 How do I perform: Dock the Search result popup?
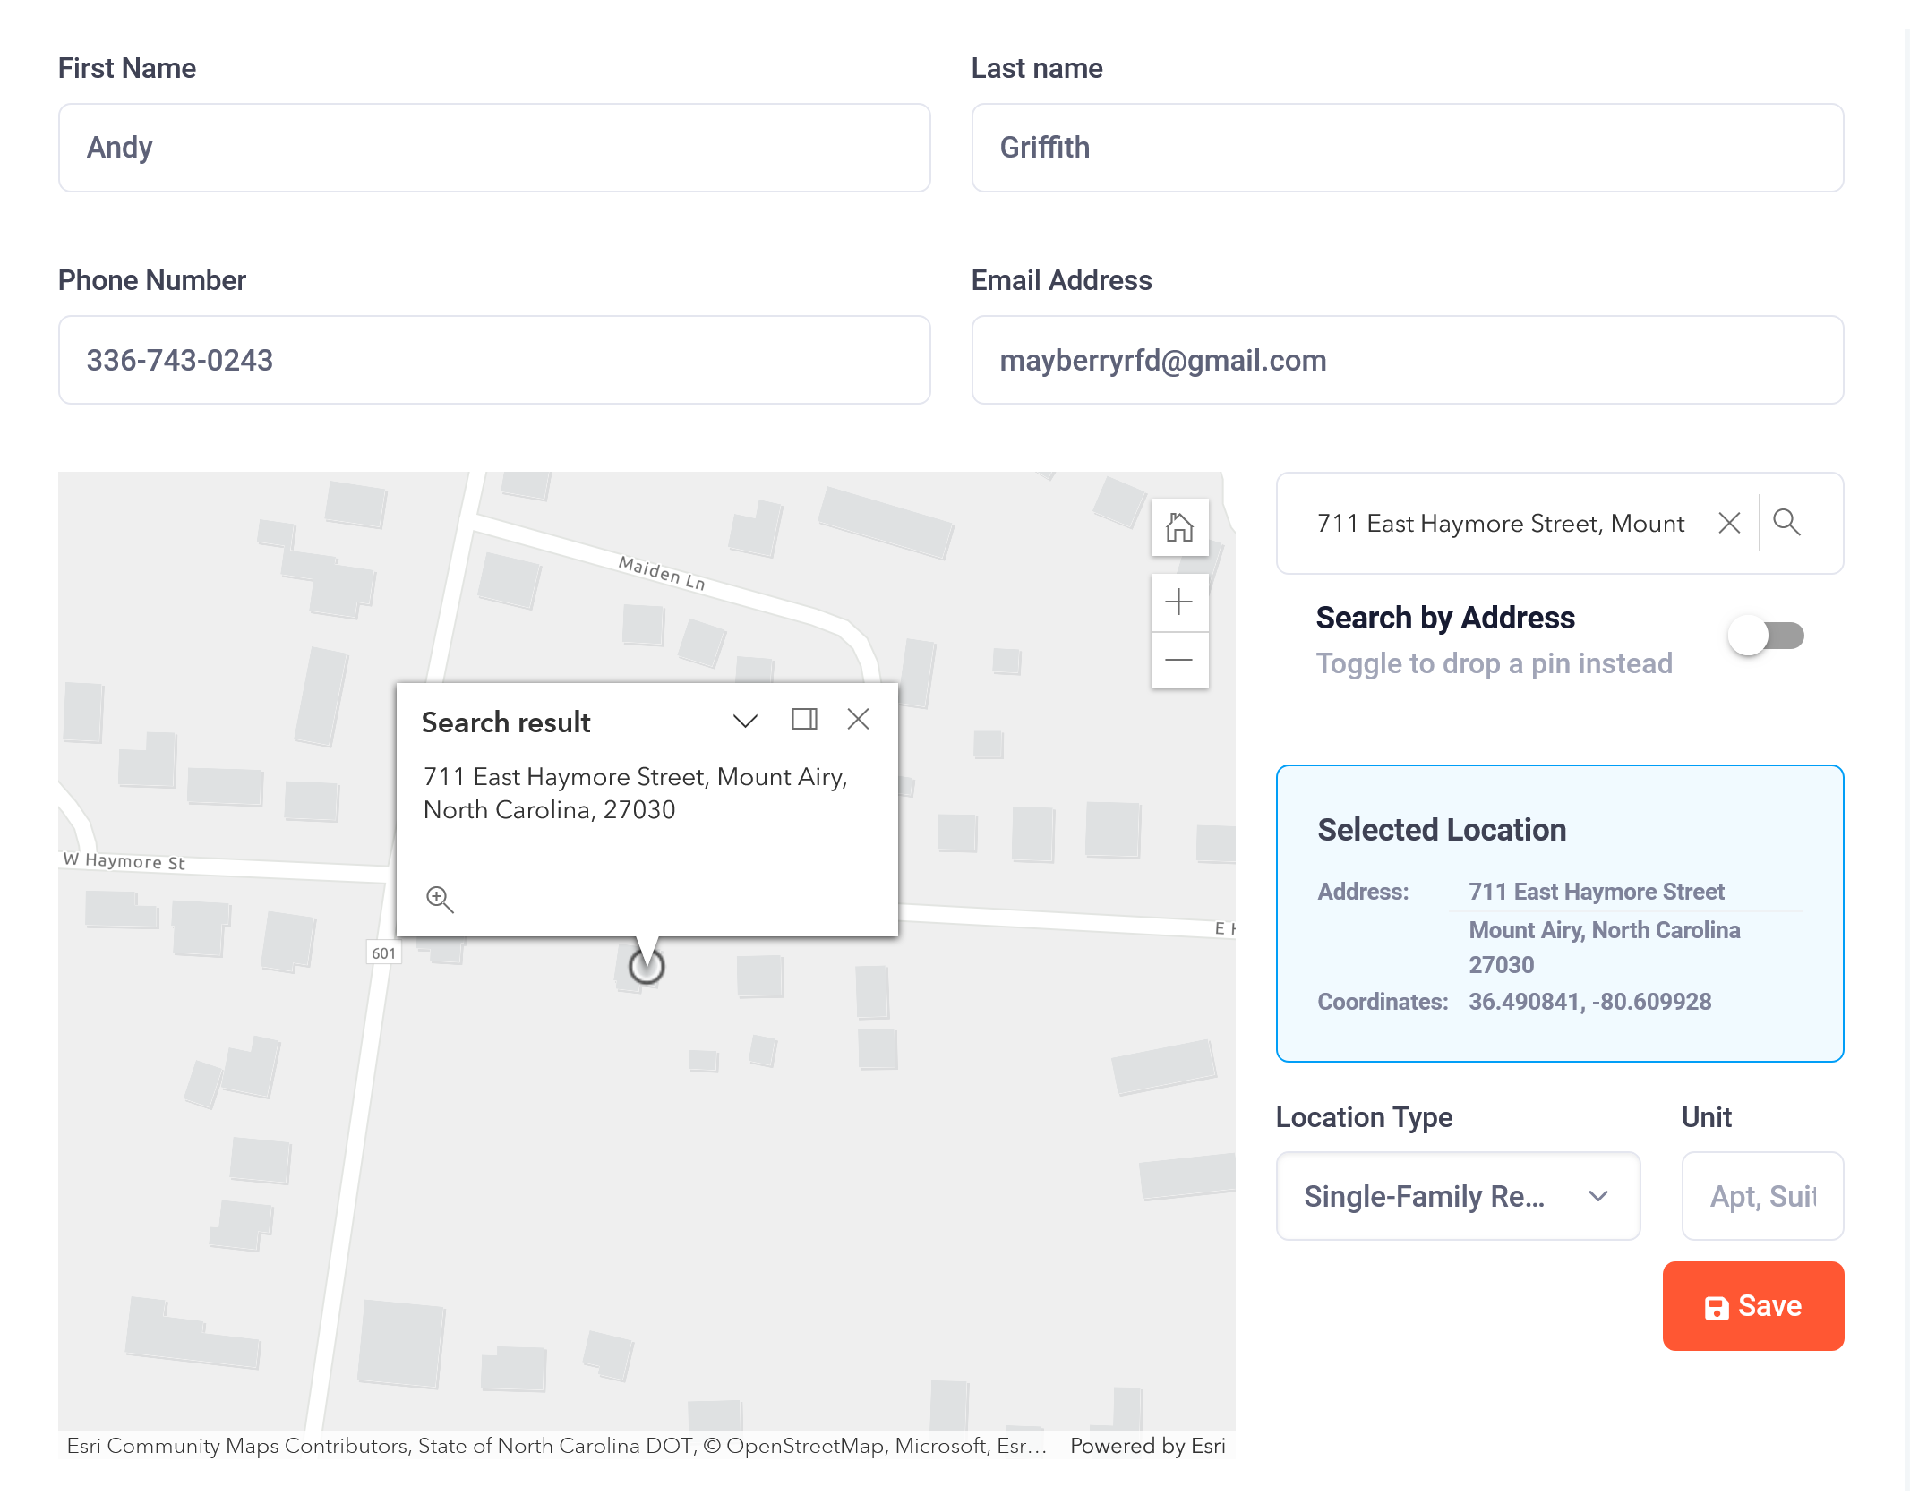804,720
